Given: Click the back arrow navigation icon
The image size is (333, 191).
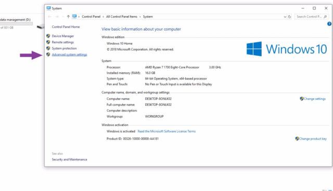Looking at the screenshot, I should (x=49, y=17).
